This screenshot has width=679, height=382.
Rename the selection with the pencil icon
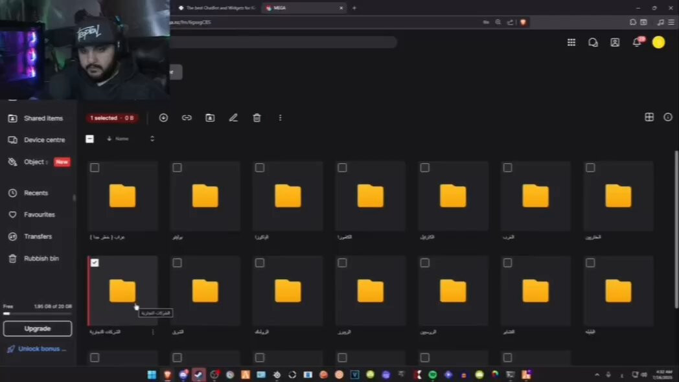[x=233, y=118]
